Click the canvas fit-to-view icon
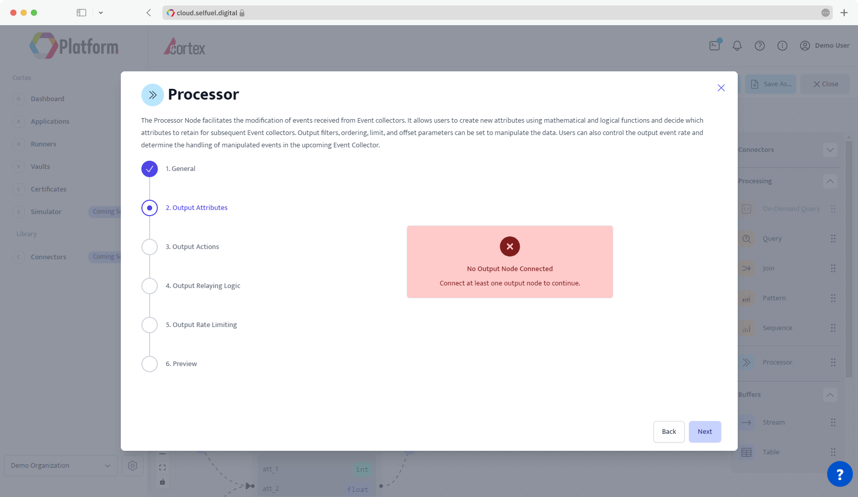Viewport: 858px width, 497px height. point(162,468)
